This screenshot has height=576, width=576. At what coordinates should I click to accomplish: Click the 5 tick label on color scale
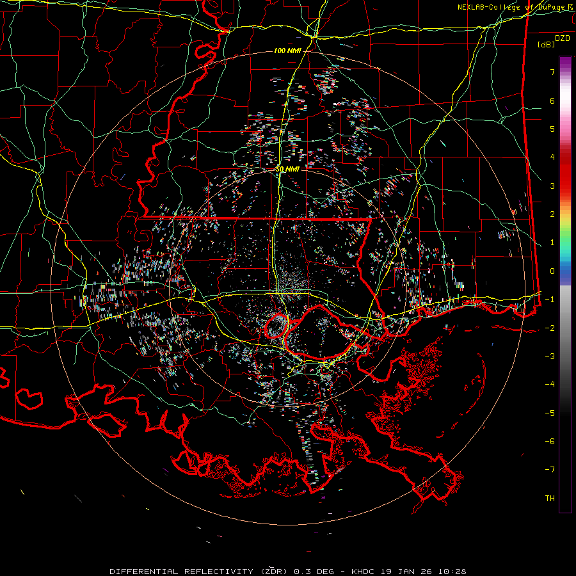click(552, 129)
